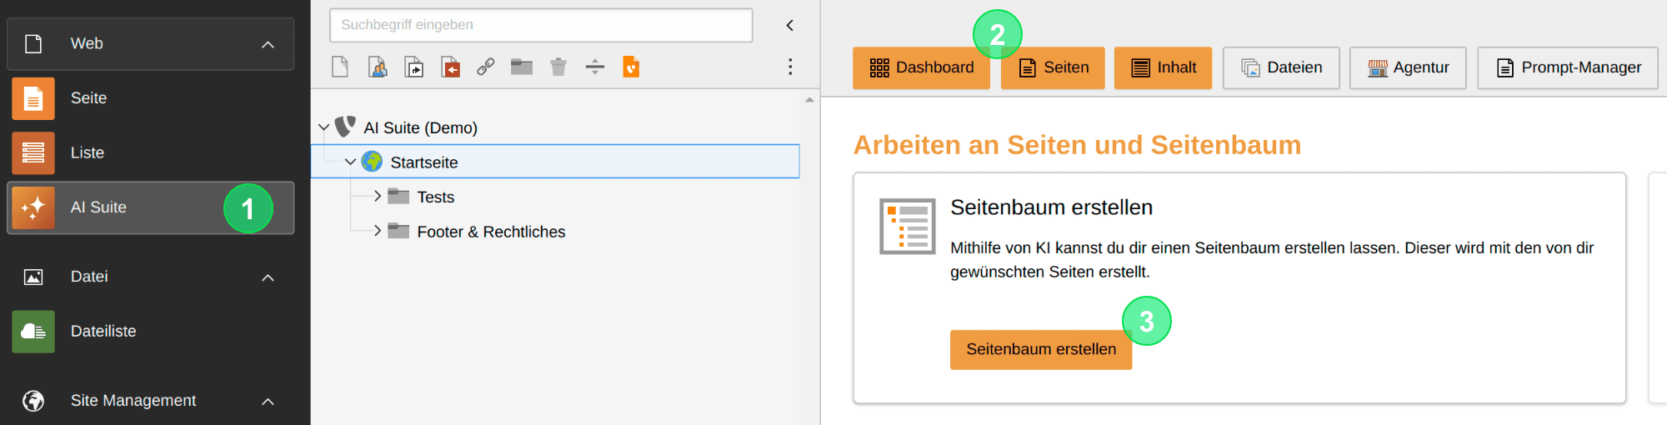Image resolution: width=1667 pixels, height=425 pixels.
Task: Switch to the Prompt-Manager tab
Action: [x=1568, y=67]
